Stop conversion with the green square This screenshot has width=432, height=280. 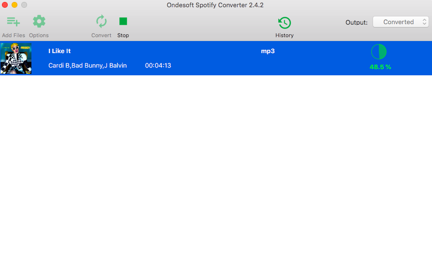(x=123, y=21)
